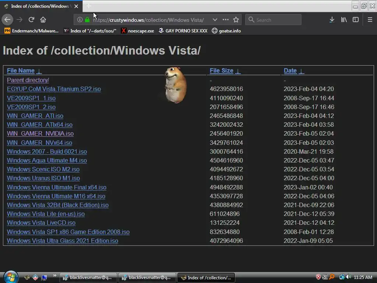Click the dancing hamster image
Image resolution: width=377 pixels, height=283 pixels.
[176, 85]
